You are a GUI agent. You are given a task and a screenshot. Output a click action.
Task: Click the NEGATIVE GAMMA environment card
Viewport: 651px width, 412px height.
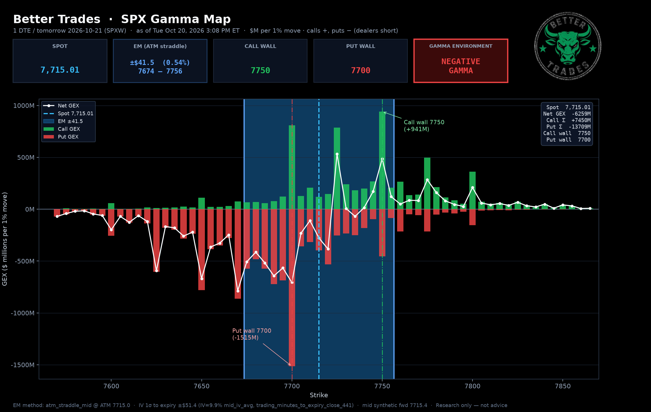coord(461,61)
